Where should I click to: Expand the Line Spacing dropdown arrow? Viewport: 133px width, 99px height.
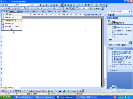coord(76,5)
